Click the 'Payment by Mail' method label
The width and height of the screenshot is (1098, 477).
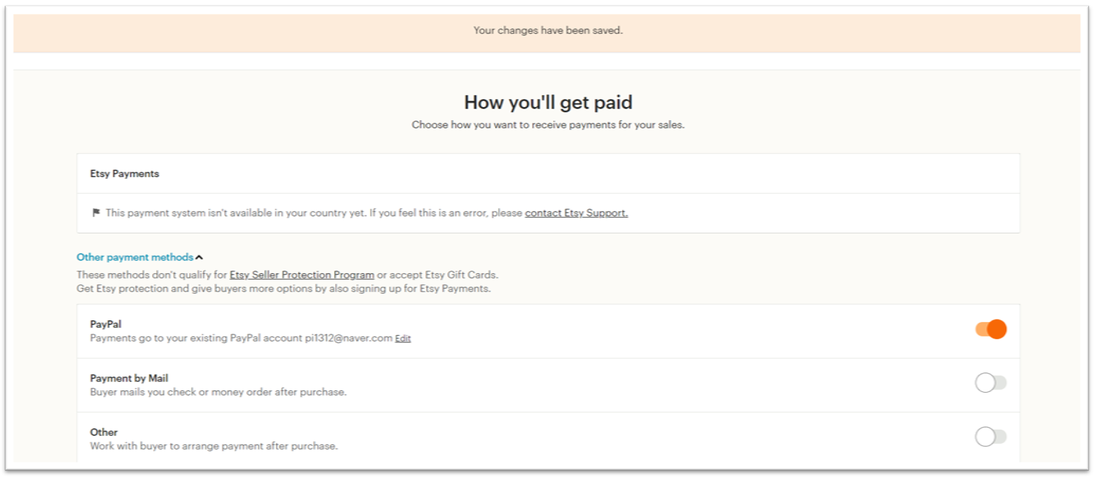point(129,378)
